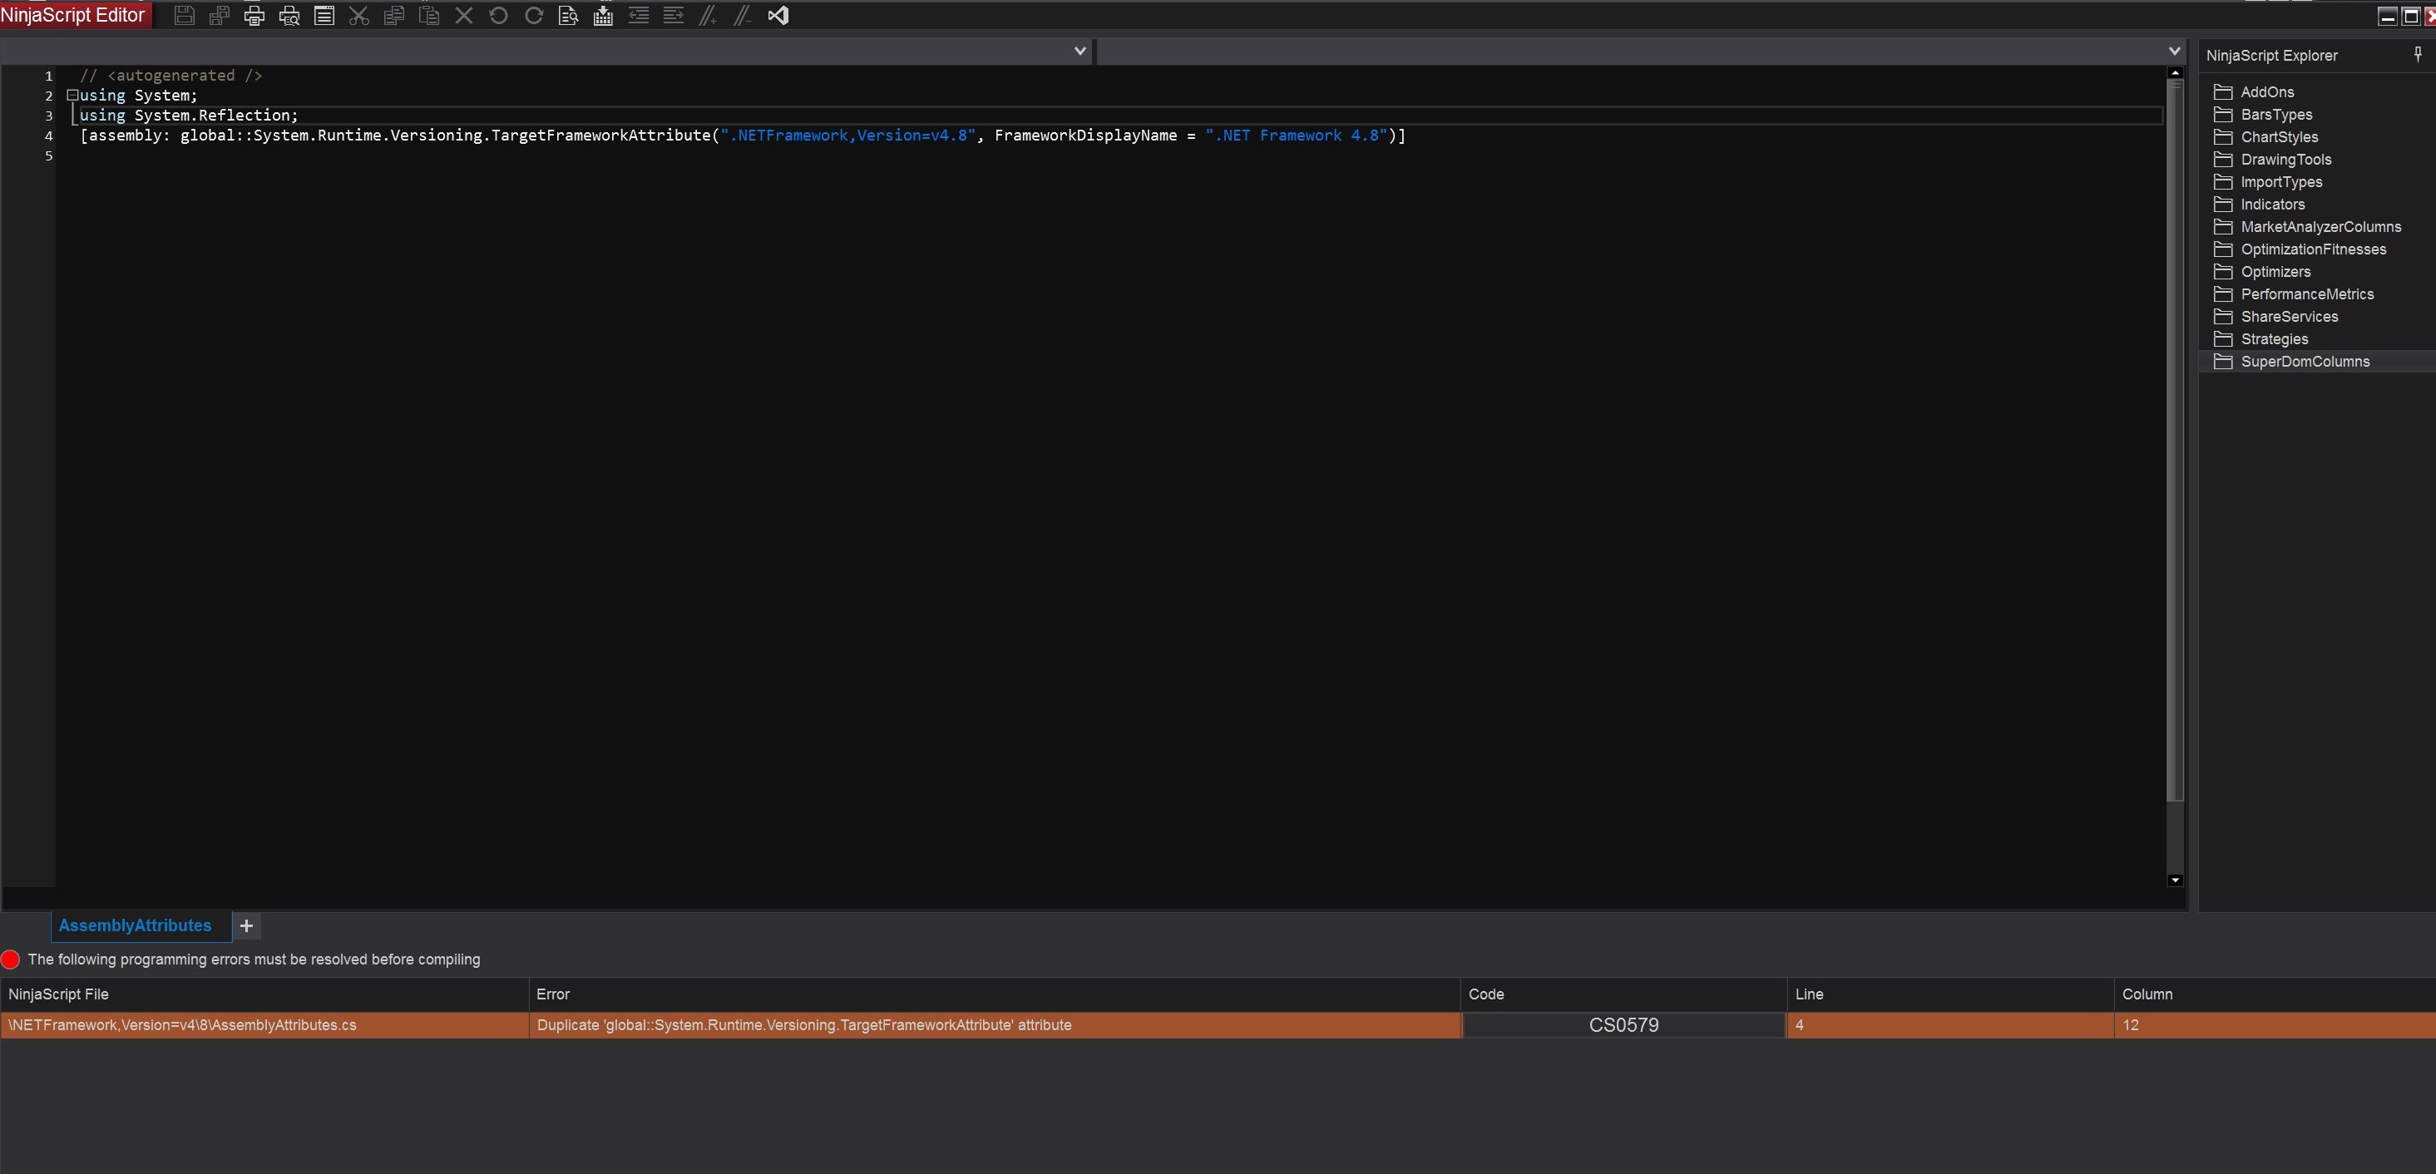The width and height of the screenshot is (2436, 1174).
Task: Click the Decrease indent icon
Action: click(x=638, y=15)
